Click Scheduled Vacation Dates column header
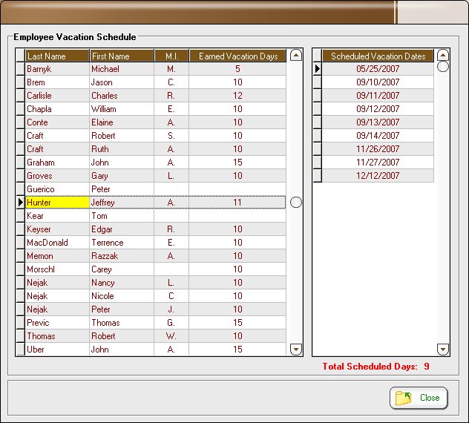469x423 pixels. (378, 56)
